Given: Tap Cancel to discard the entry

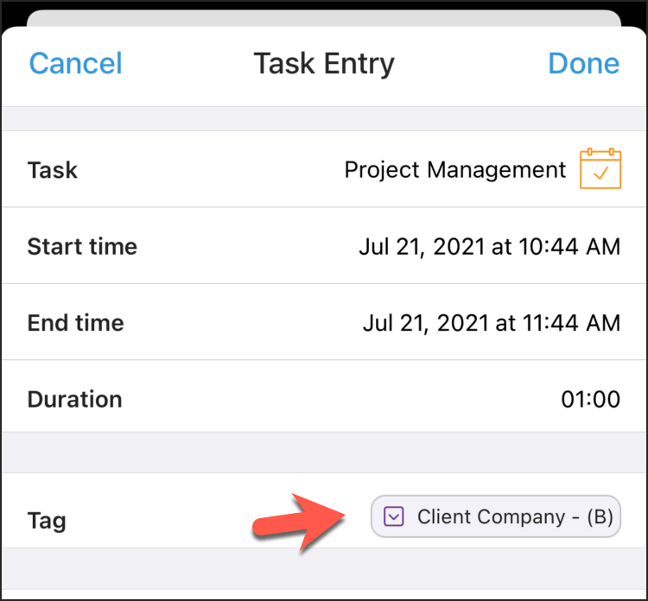Looking at the screenshot, I should coord(76,63).
